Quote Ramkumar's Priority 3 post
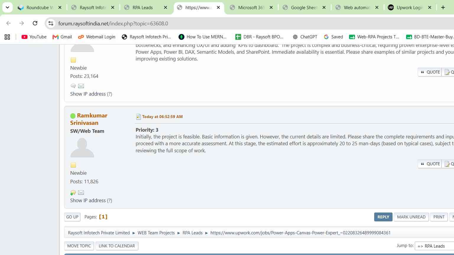Image resolution: width=454 pixels, height=255 pixels. (x=430, y=164)
